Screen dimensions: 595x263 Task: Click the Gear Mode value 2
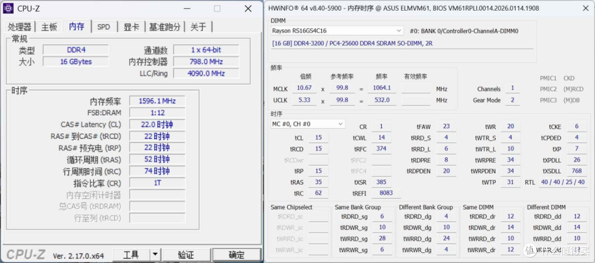pyautogui.click(x=513, y=100)
